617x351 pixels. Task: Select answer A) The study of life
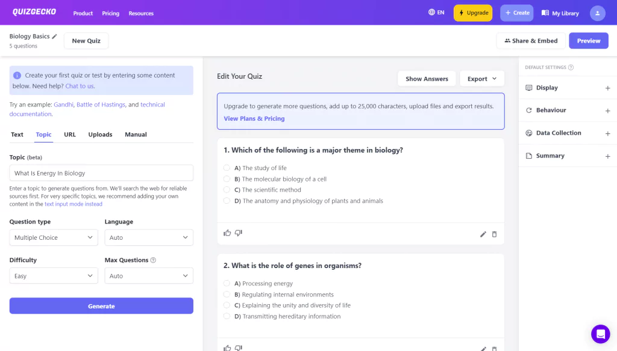(x=227, y=168)
